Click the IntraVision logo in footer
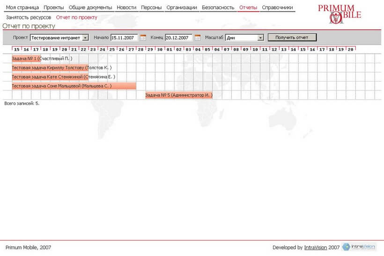Image resolution: width=384 pixels, height=256 pixels. tap(359, 247)
